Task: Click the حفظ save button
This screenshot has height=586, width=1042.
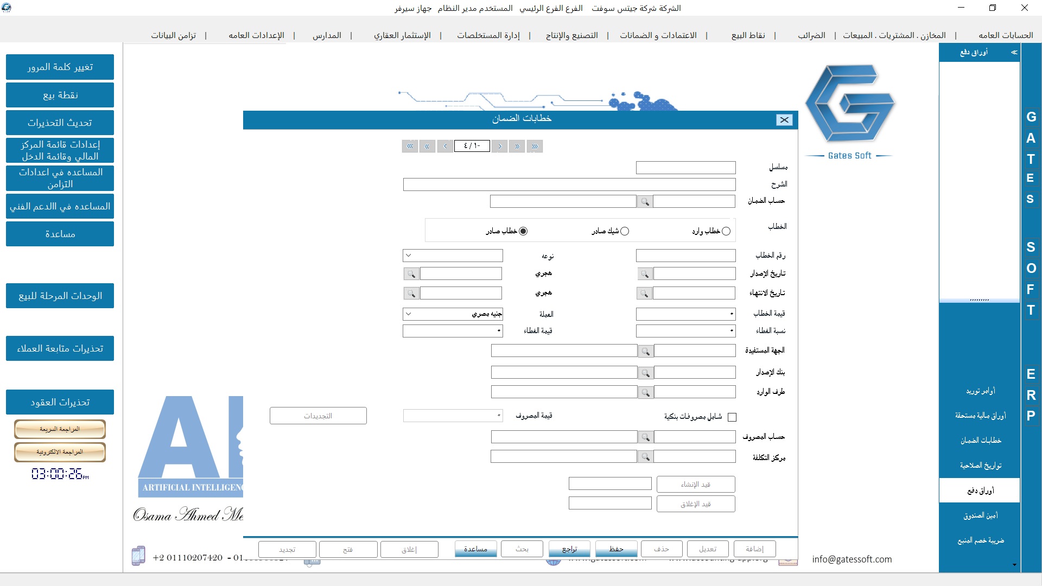Action: pyautogui.click(x=616, y=549)
